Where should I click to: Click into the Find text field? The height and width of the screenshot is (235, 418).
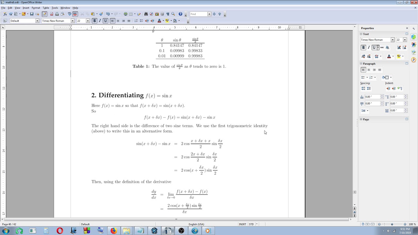(198, 14)
